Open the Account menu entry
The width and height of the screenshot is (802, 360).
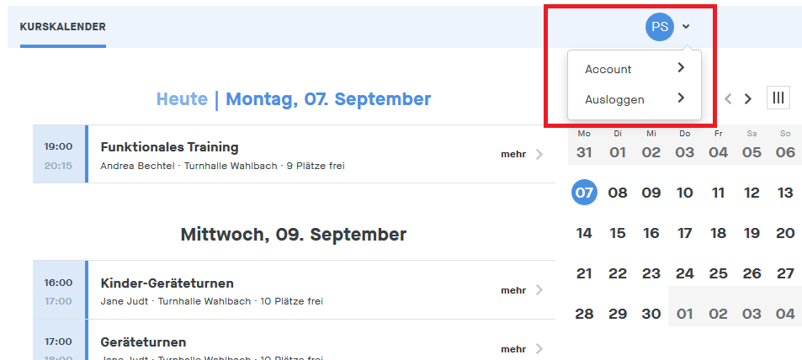608,69
